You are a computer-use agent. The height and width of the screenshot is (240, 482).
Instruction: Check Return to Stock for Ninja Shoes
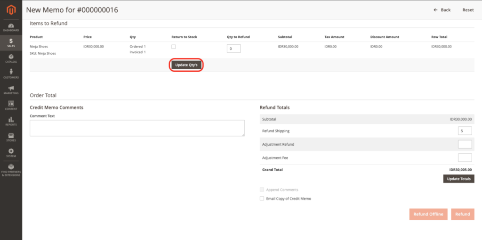174,47
